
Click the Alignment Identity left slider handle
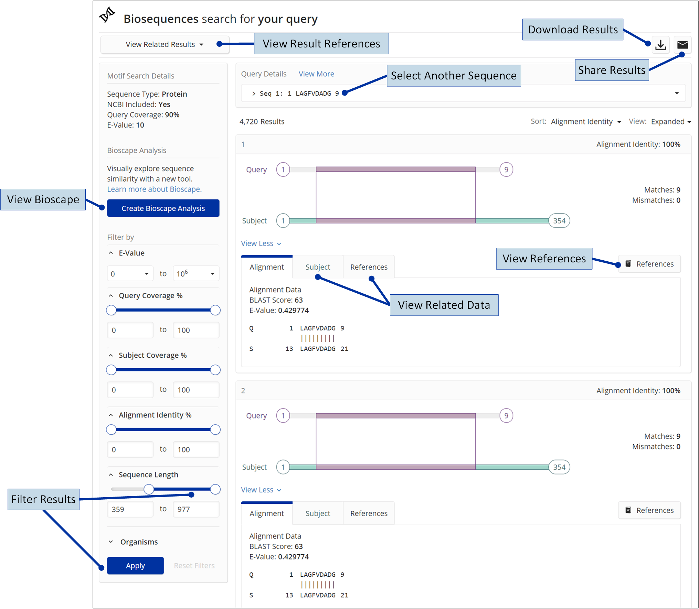click(111, 430)
